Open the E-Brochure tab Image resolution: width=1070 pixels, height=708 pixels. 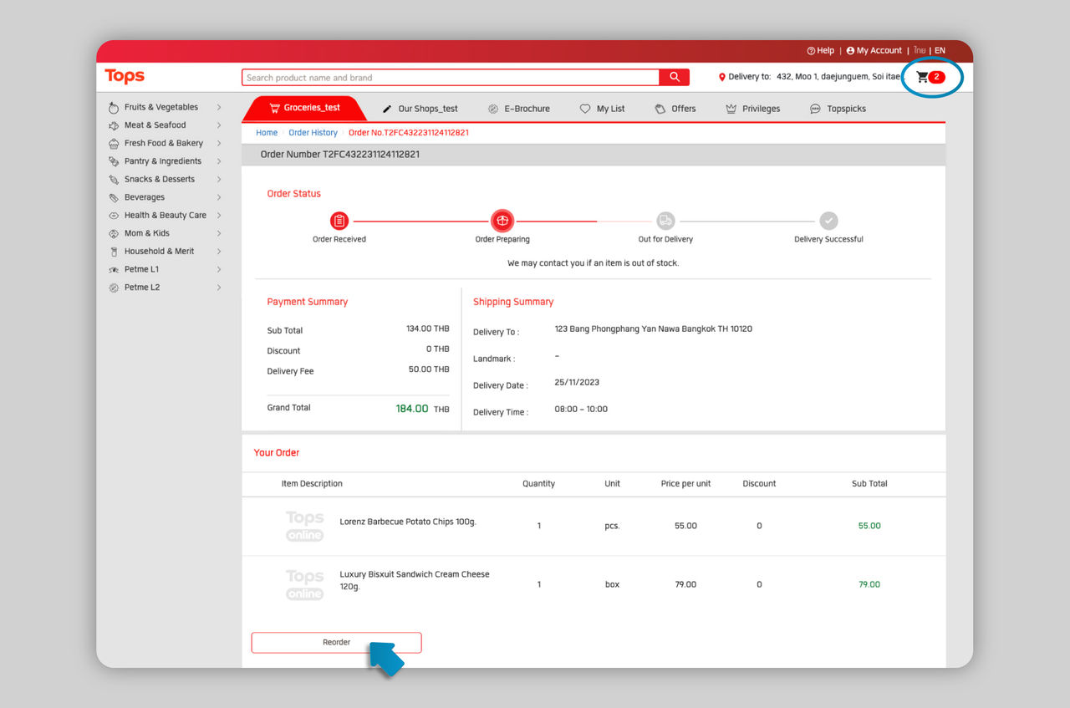pyautogui.click(x=519, y=109)
